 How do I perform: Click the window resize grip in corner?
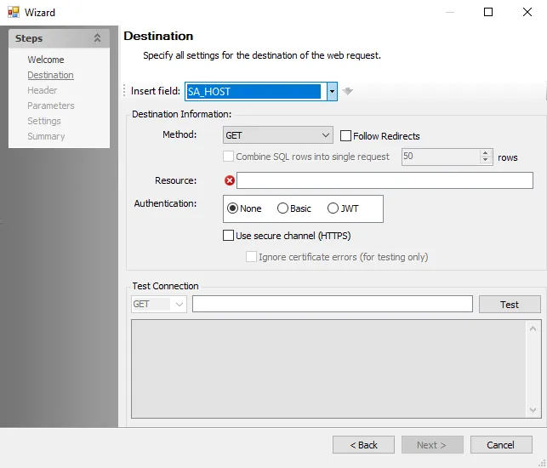pyautogui.click(x=542, y=463)
